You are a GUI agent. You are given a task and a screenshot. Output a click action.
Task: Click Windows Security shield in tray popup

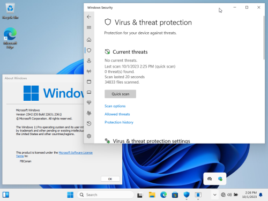pyautogui.click(x=220, y=178)
